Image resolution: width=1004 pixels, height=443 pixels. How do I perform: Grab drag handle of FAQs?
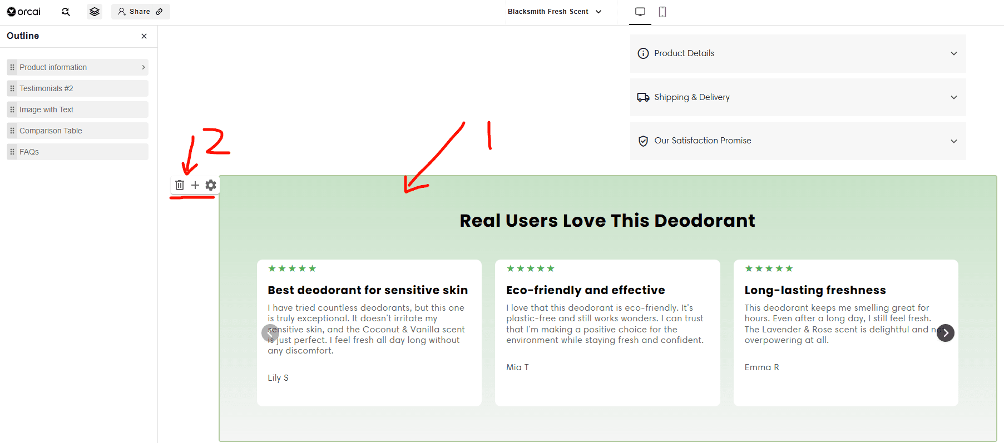click(12, 152)
